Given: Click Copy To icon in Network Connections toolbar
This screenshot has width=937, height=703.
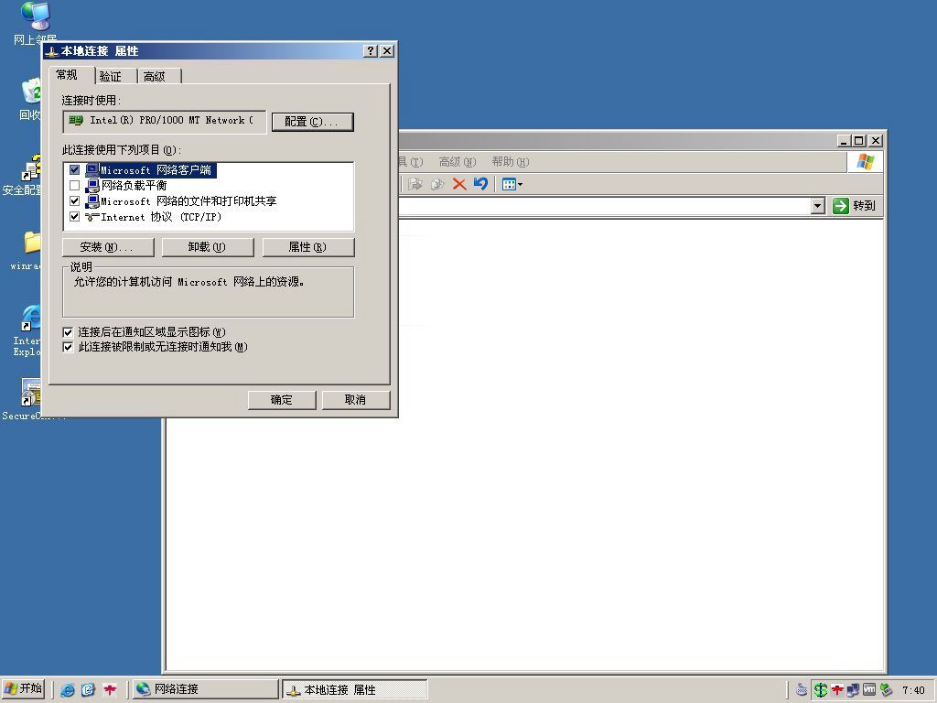Looking at the screenshot, I should coord(437,184).
